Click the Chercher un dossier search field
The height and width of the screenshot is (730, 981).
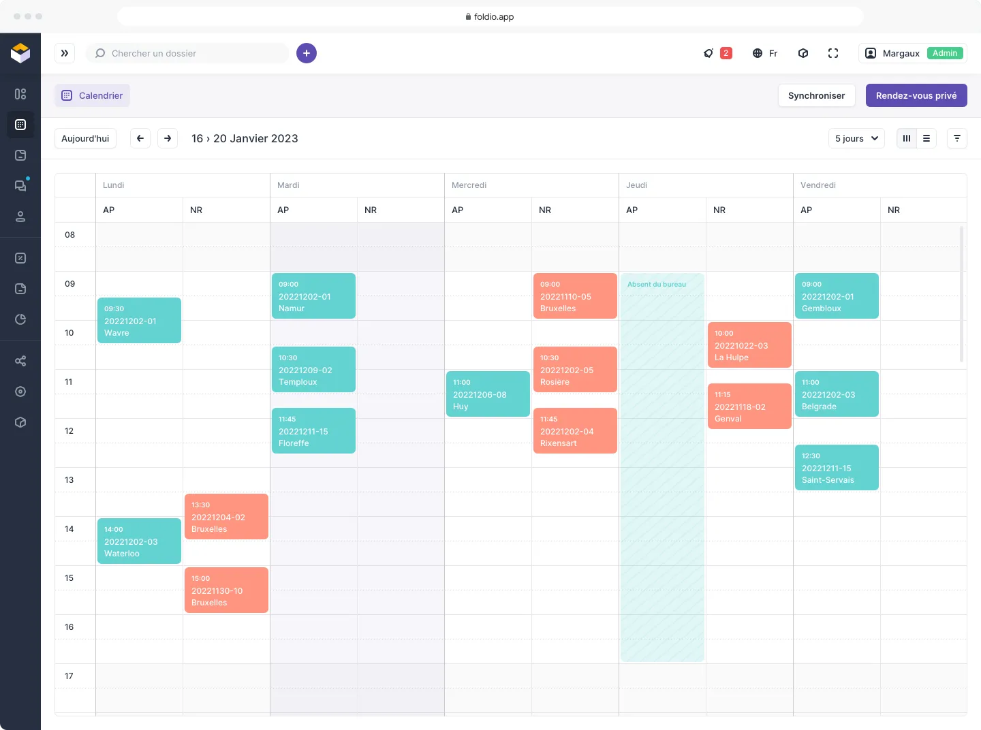point(187,53)
